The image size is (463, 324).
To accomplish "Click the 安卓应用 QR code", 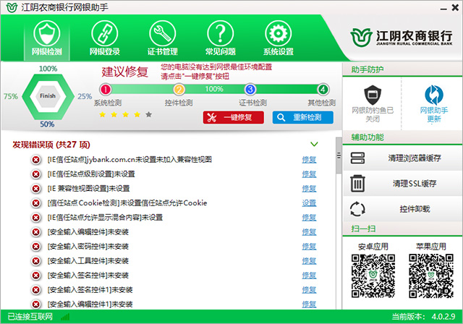I will coord(373,276).
